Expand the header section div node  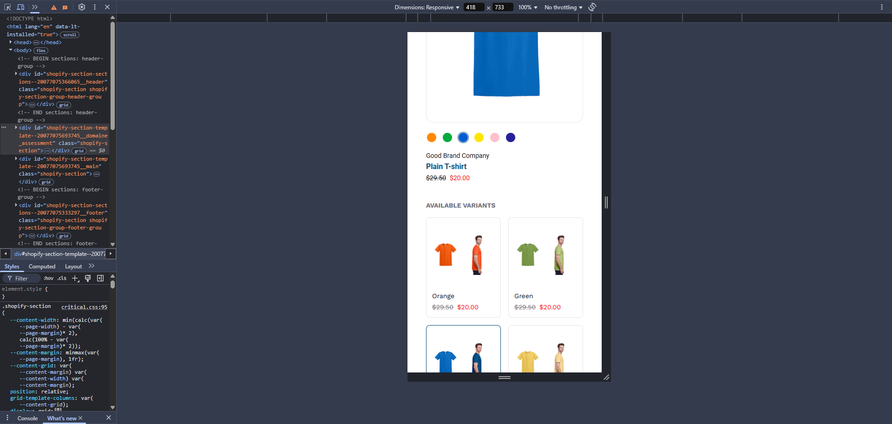[16, 74]
